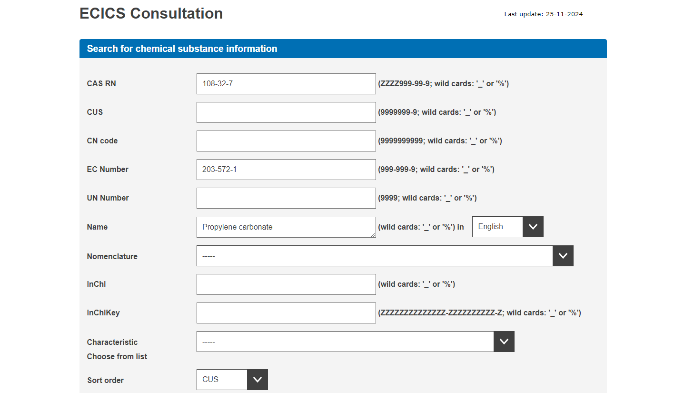Screen dimensions: 694x393
Task: Click the 'Sort order' label text
Action: (x=105, y=380)
